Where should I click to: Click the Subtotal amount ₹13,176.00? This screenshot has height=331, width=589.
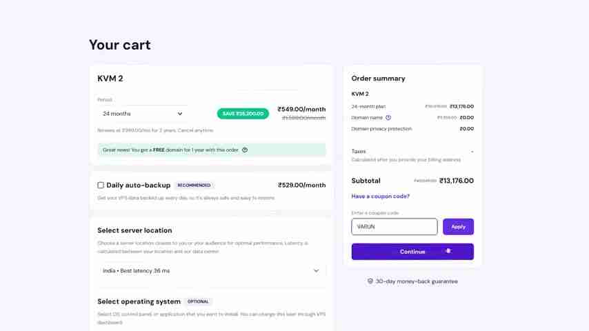tap(456, 181)
